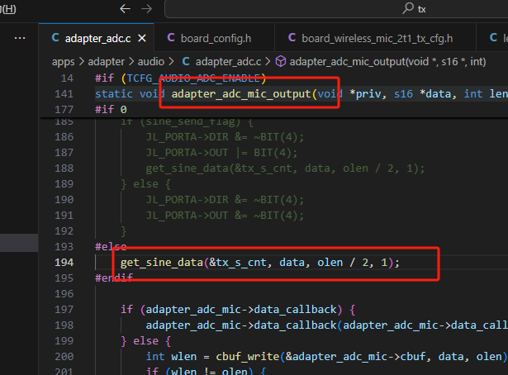
Task: Click "} else {" on line 199
Action: point(145,341)
